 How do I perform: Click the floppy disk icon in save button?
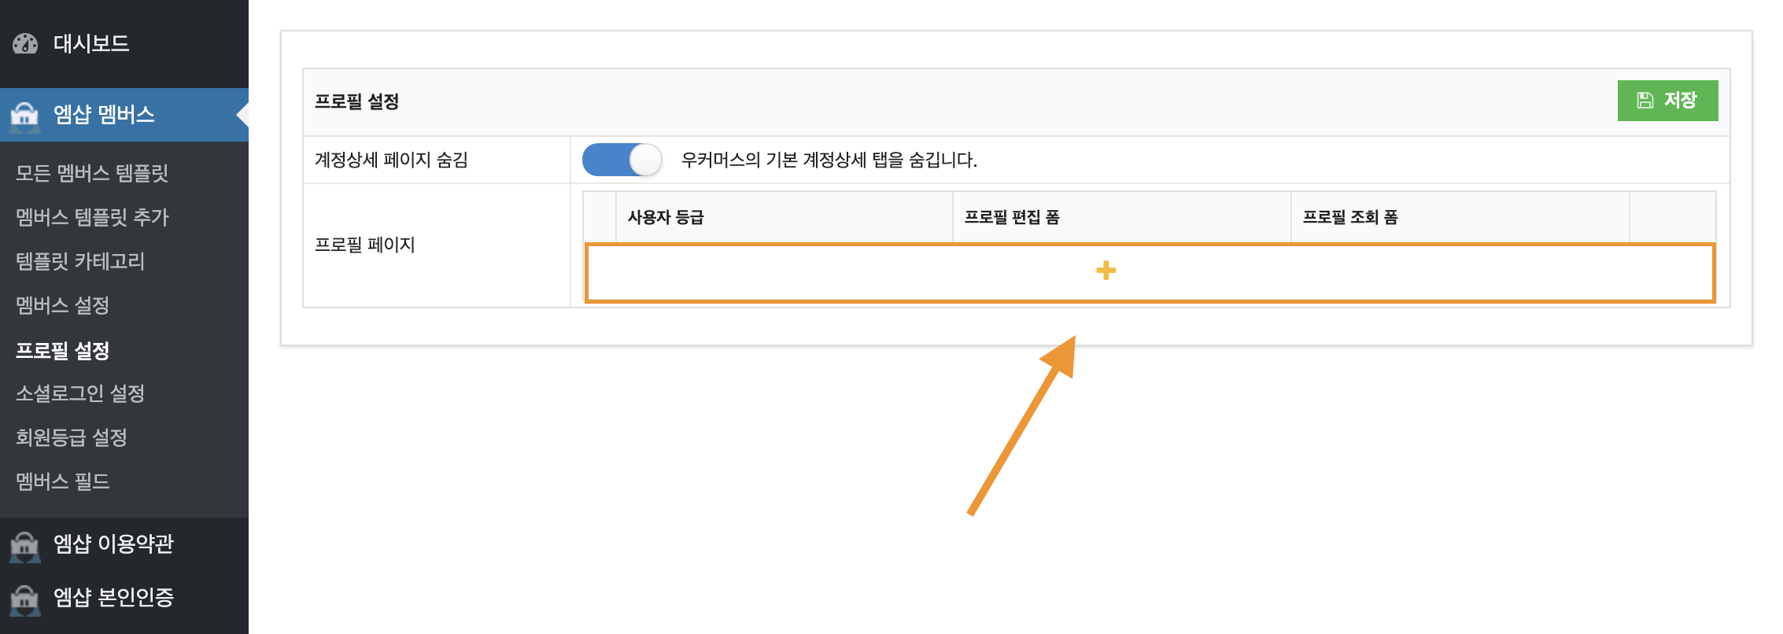coord(1645,100)
